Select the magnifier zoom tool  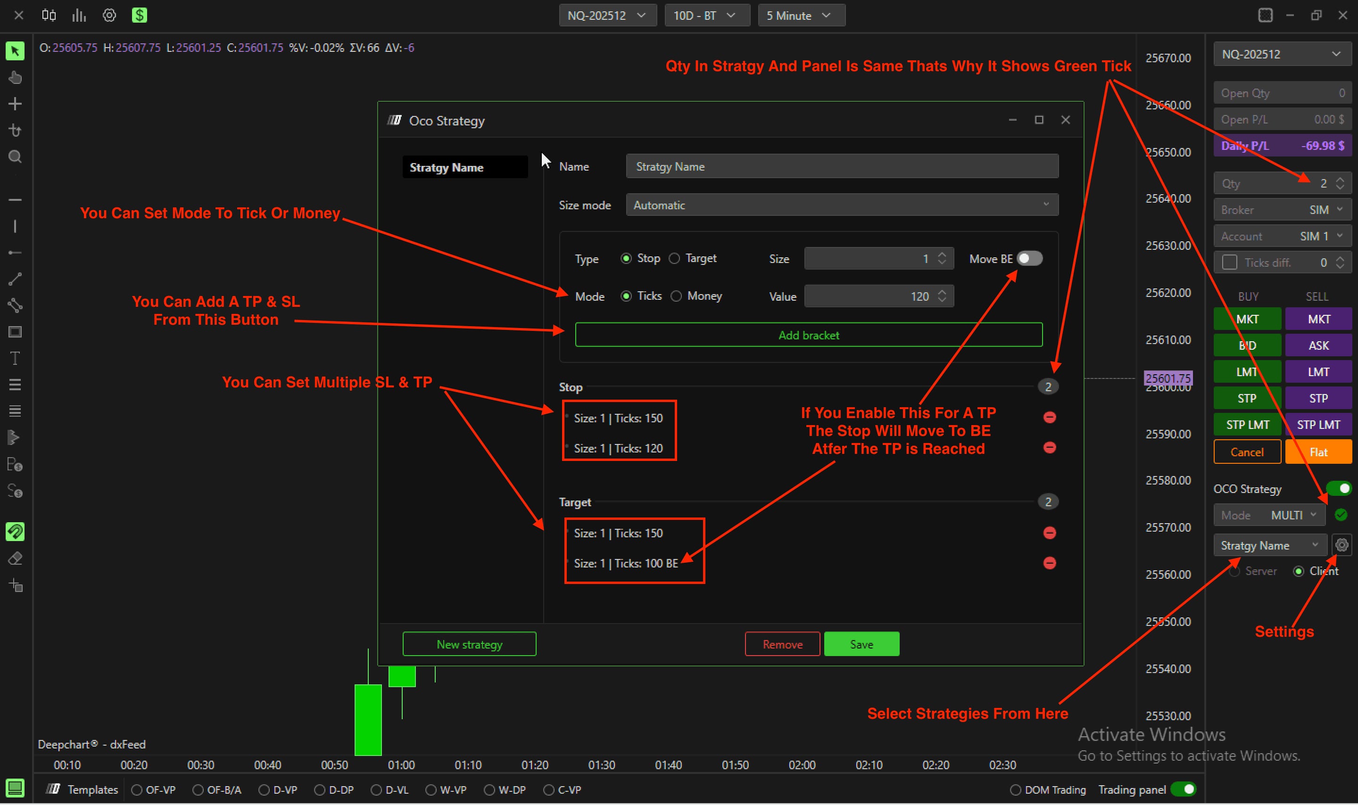[15, 157]
